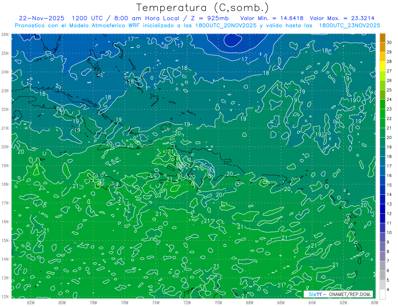Click the longitude label '82W'
The width and height of the screenshot is (398, 307).
(31, 302)
